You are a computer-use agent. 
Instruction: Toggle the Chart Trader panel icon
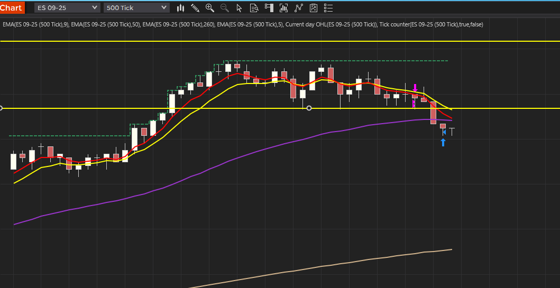point(269,7)
